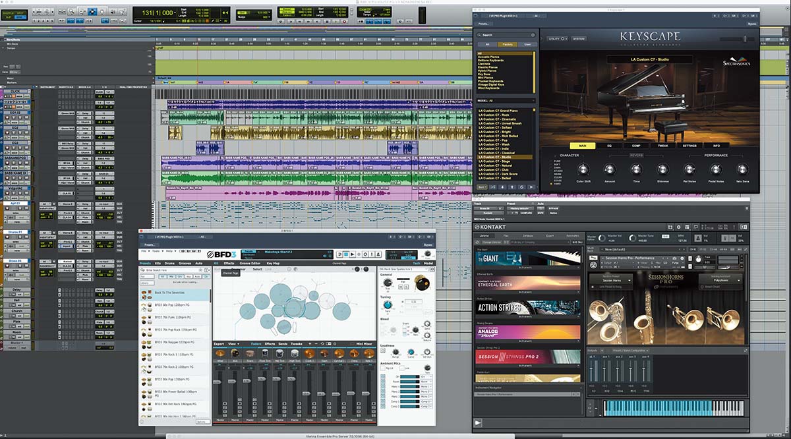
Task: Open the View dropdown in BFD3 mixer
Action: (x=233, y=343)
